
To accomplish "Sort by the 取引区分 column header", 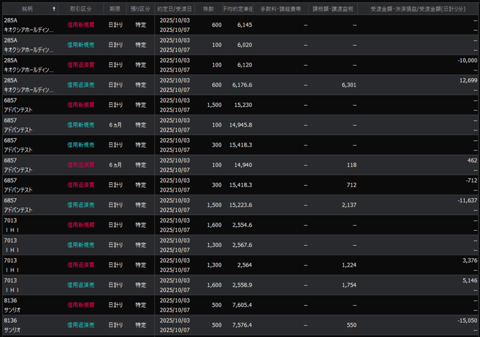I will 81,9.
